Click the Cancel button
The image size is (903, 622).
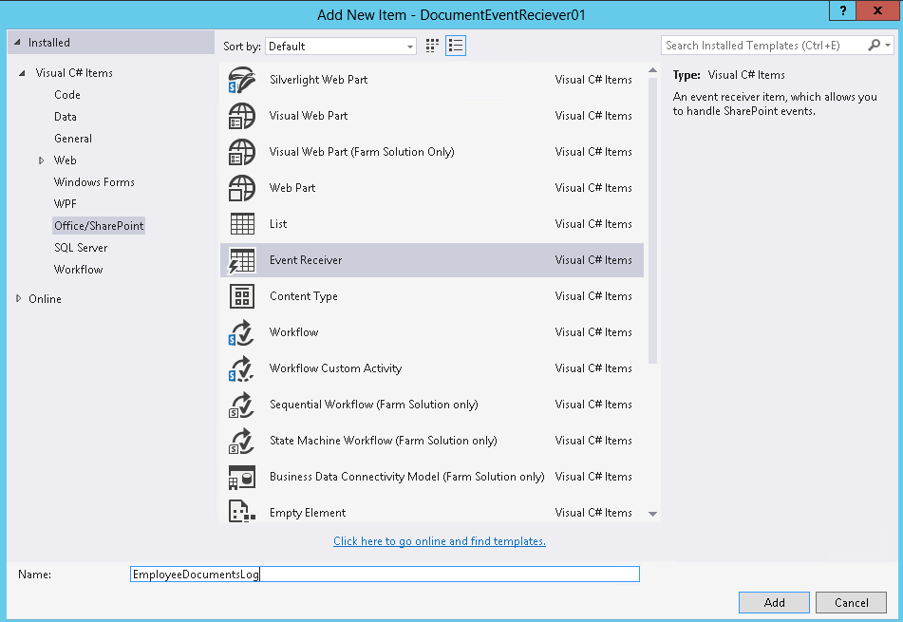851,602
